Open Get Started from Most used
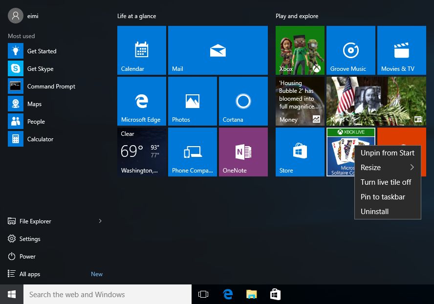The width and height of the screenshot is (434, 304). click(x=55, y=51)
